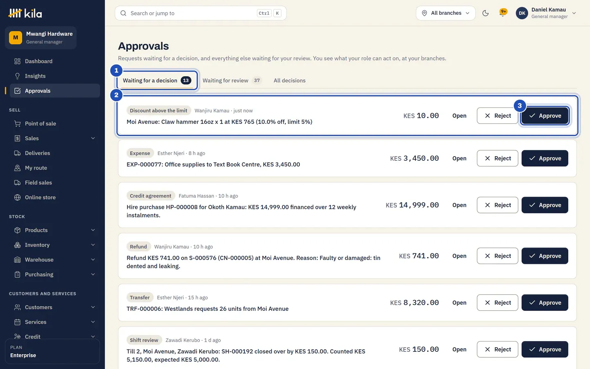
Task: Switch to the Waiting for review tab
Action: click(231, 80)
